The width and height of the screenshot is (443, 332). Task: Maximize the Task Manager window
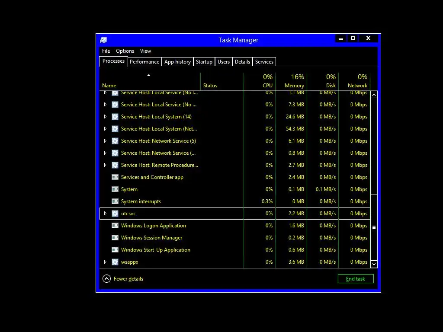353,38
